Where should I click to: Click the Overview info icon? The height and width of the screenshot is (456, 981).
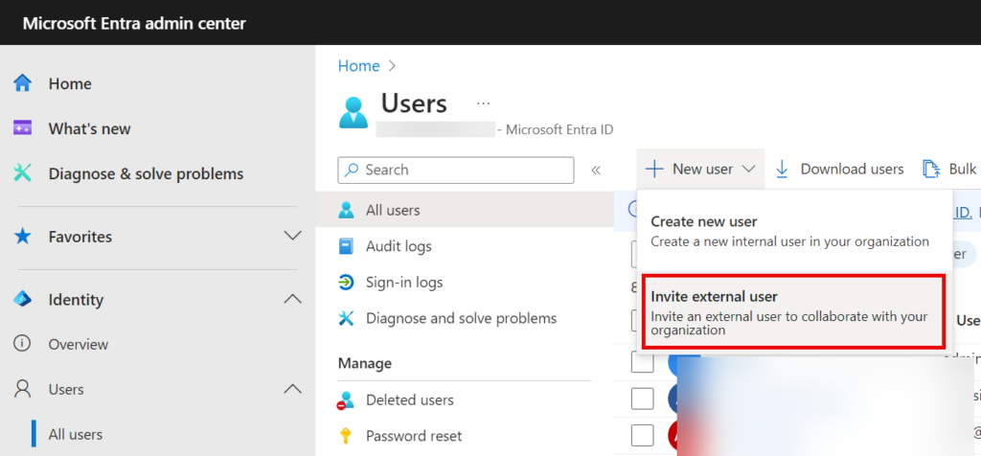click(23, 344)
